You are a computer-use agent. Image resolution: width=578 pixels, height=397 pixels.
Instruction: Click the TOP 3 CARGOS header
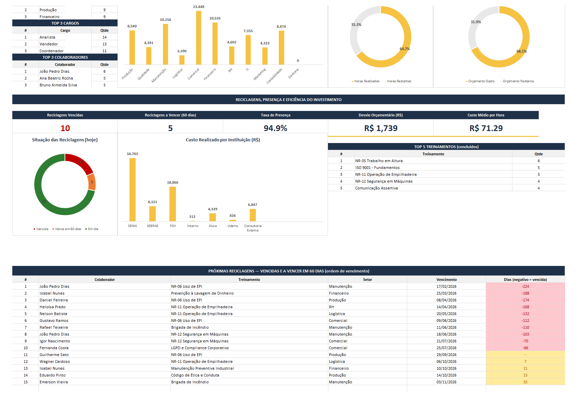click(65, 23)
